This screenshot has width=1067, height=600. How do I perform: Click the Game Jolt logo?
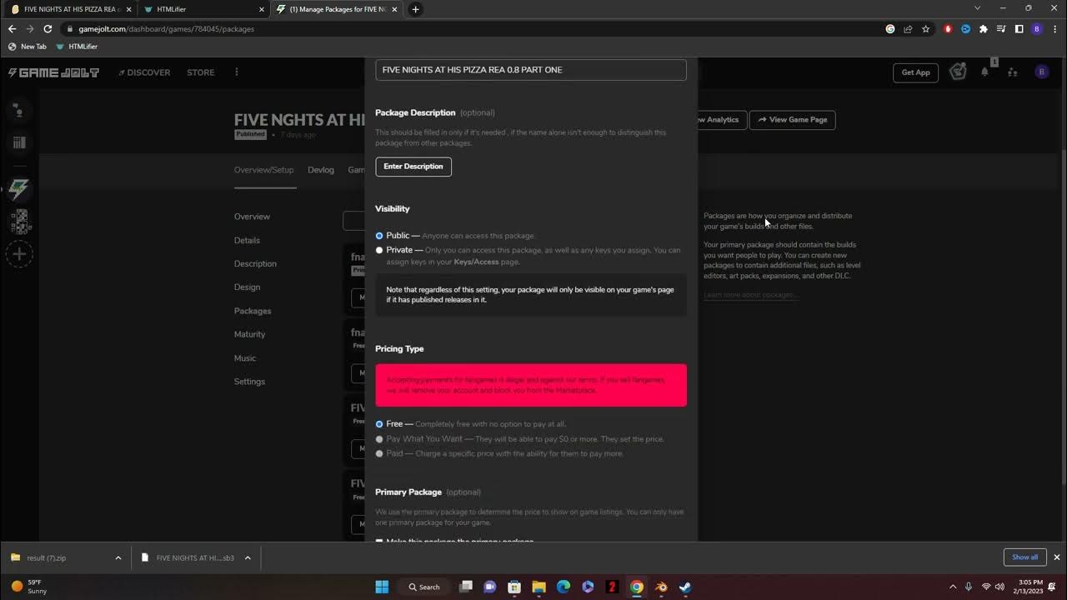pyautogui.click(x=53, y=72)
